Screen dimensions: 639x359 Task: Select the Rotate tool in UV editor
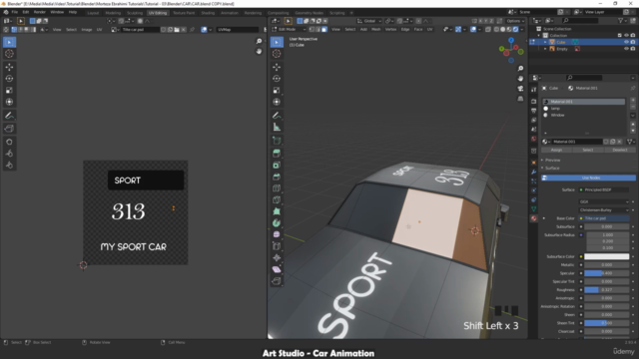pyautogui.click(x=9, y=79)
